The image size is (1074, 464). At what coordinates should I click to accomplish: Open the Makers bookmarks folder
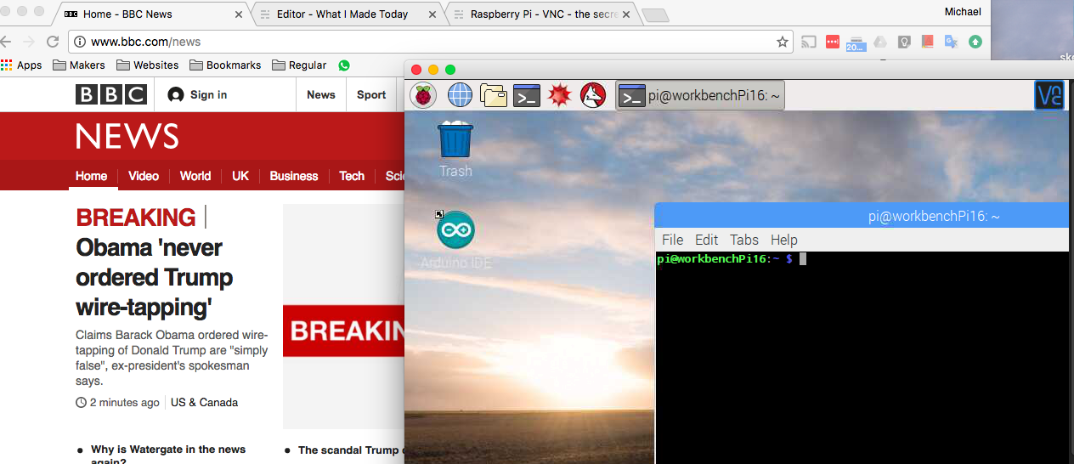pyautogui.click(x=79, y=65)
